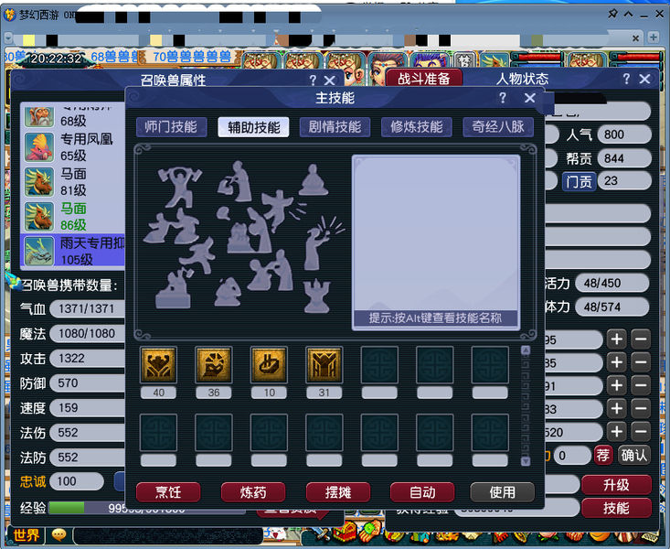Open the 修炼技能 tab

(416, 127)
